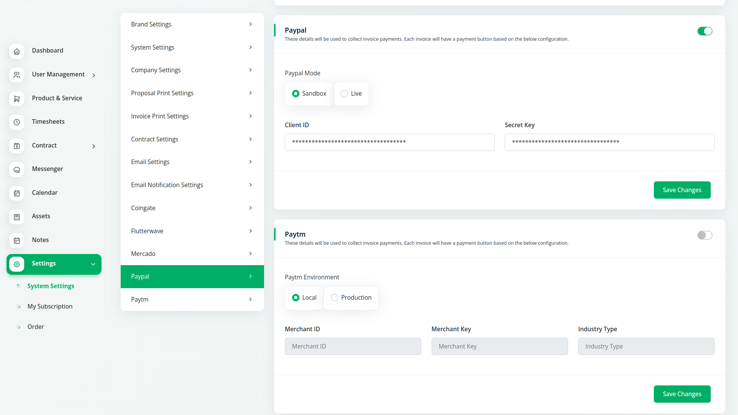This screenshot has width=738, height=415.
Task: Expand the Contract menu chevron
Action: point(94,146)
